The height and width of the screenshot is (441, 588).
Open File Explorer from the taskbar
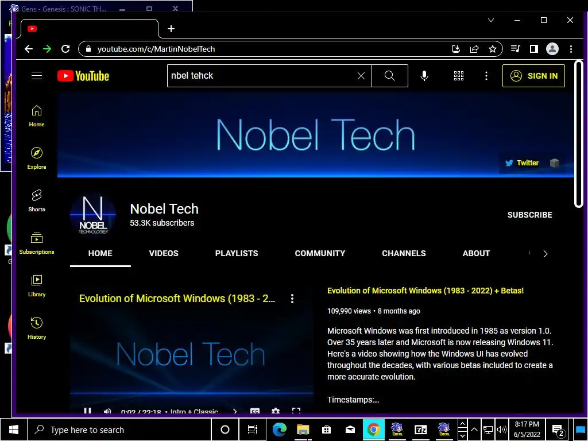tap(303, 430)
